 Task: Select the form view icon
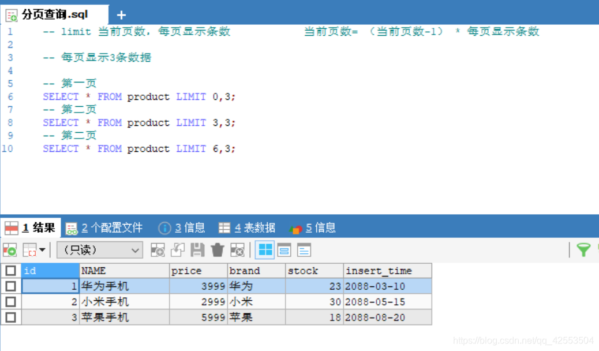coord(284,251)
